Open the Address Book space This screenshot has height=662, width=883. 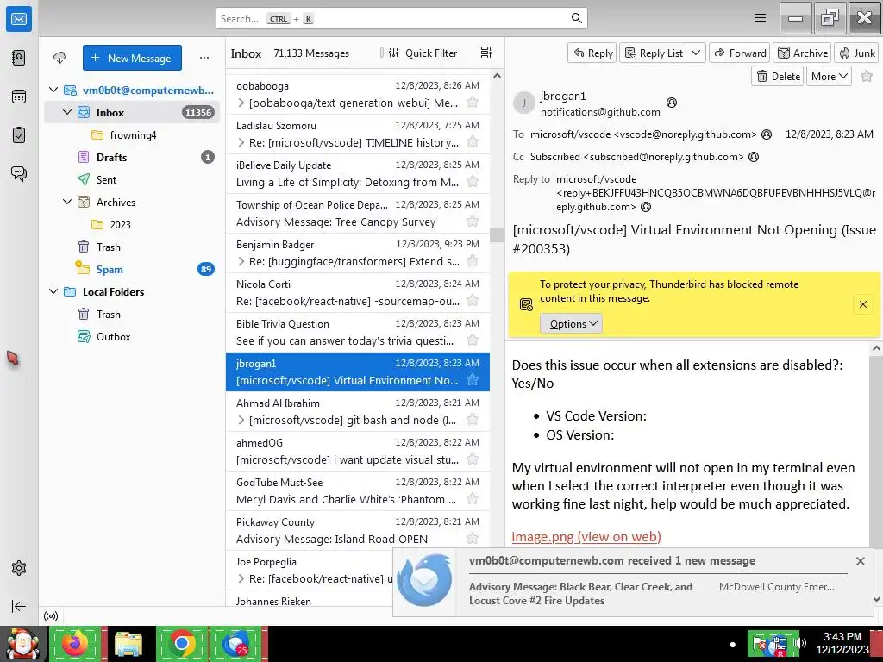click(x=19, y=58)
